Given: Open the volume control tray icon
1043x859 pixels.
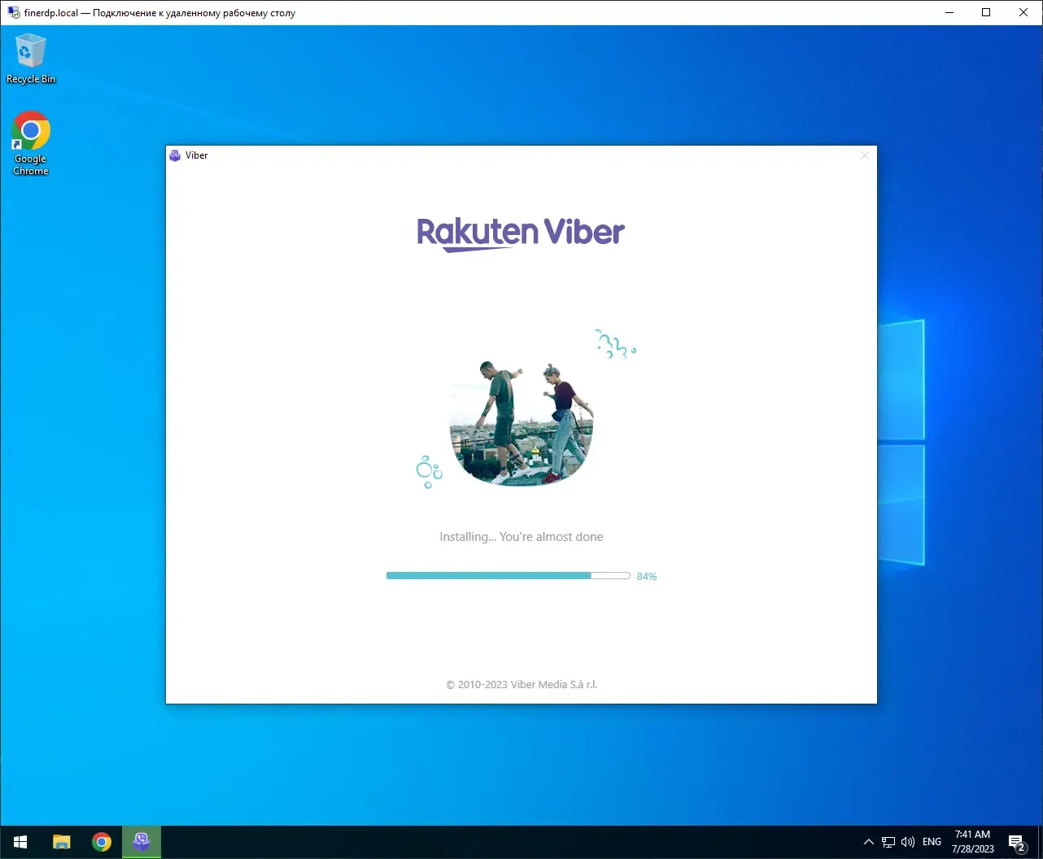Looking at the screenshot, I should coord(908,842).
